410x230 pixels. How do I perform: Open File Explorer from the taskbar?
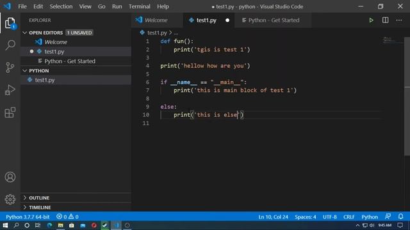click(x=61, y=226)
